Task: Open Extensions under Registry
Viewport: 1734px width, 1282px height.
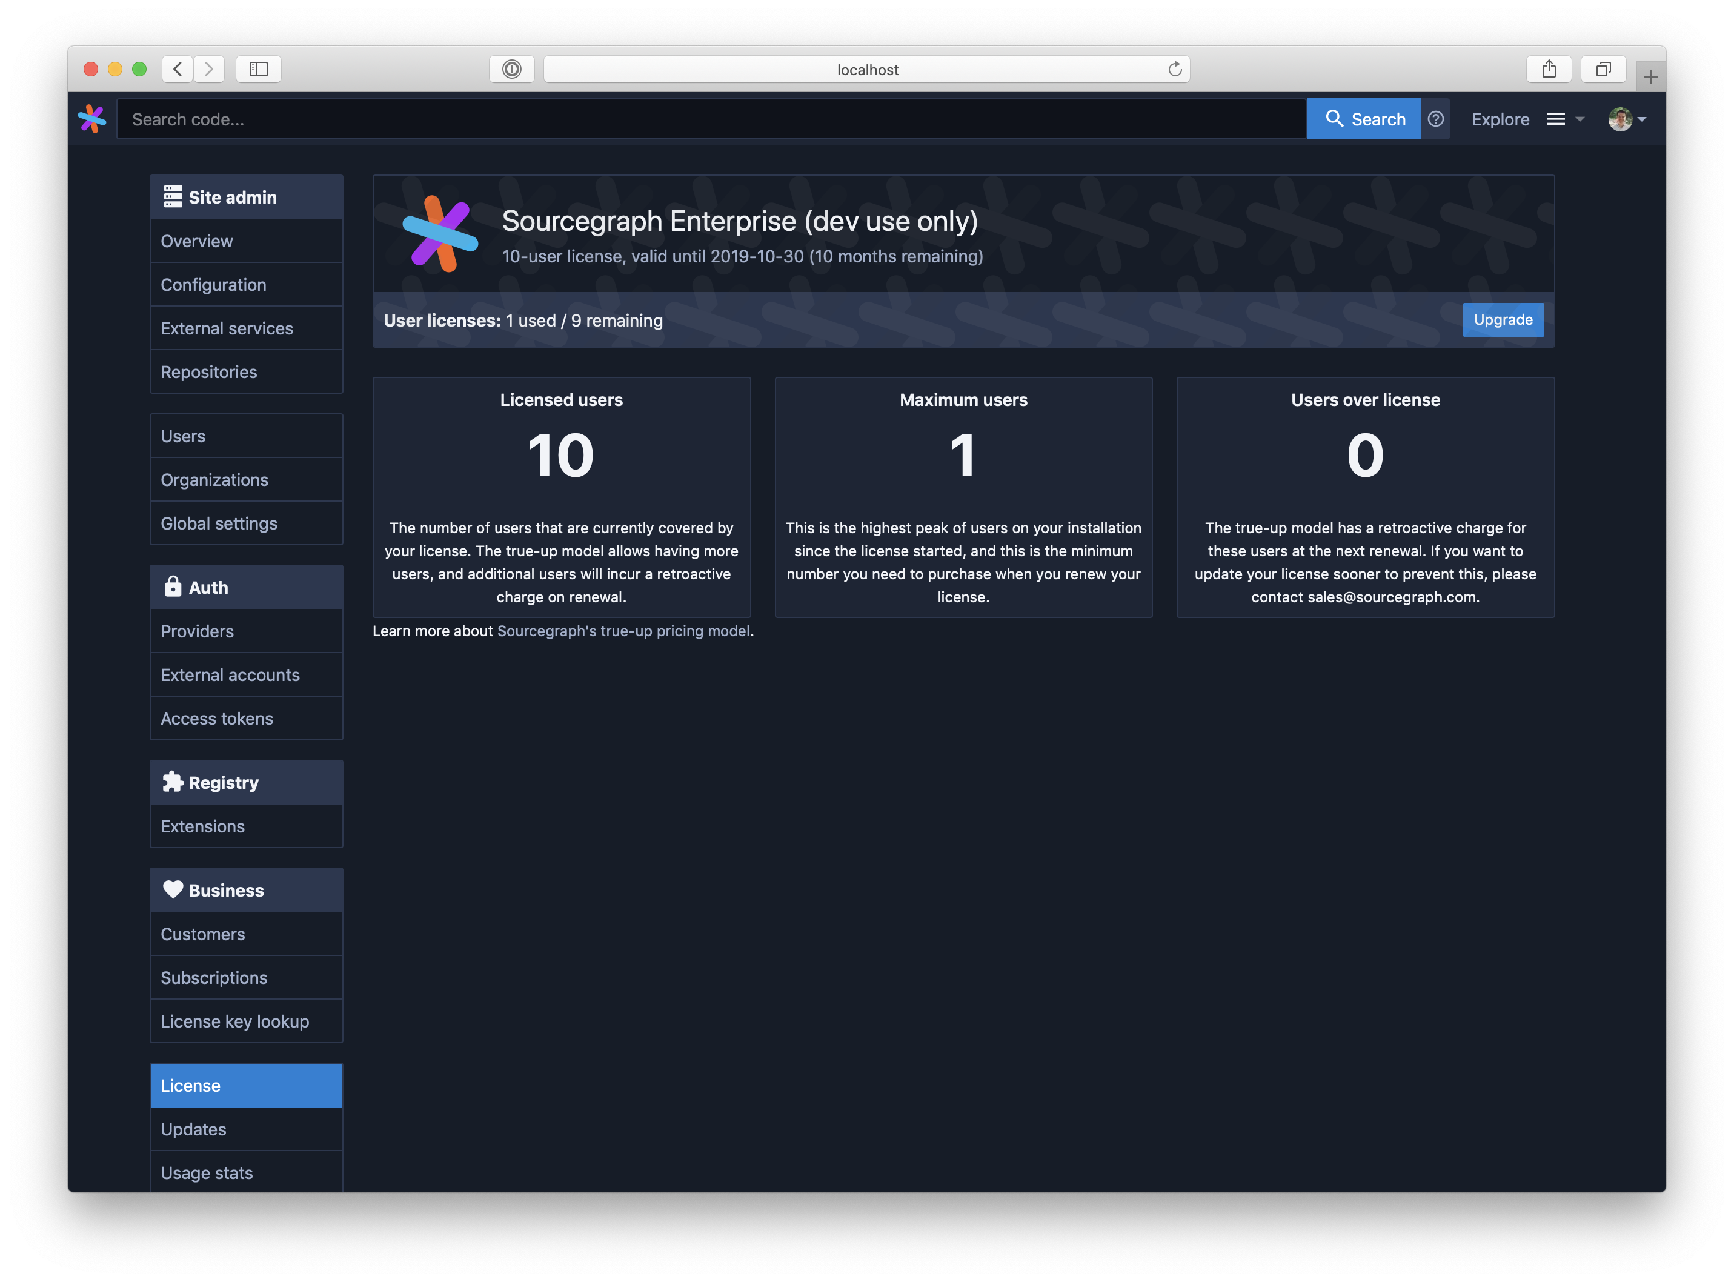Action: tap(246, 826)
